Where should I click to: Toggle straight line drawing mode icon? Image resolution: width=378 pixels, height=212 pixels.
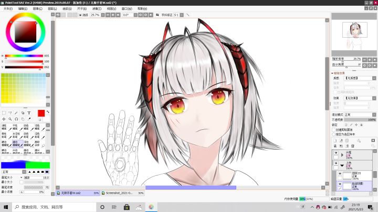188,15
